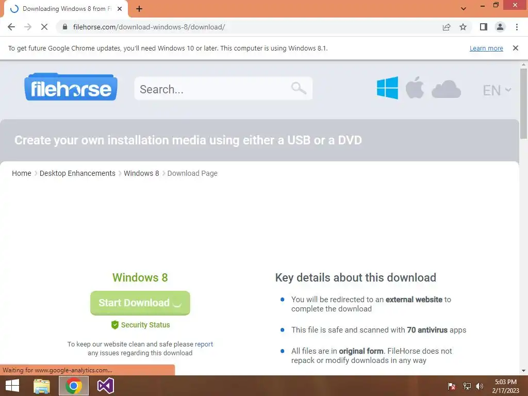Open a new tab

click(x=139, y=9)
